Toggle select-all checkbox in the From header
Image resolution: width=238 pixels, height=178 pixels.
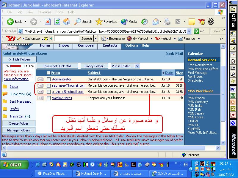tap(49, 73)
